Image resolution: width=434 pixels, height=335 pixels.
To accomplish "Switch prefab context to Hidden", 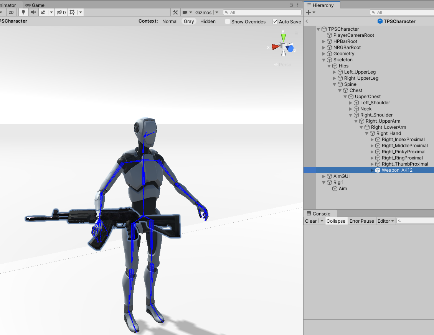I will click(x=208, y=21).
